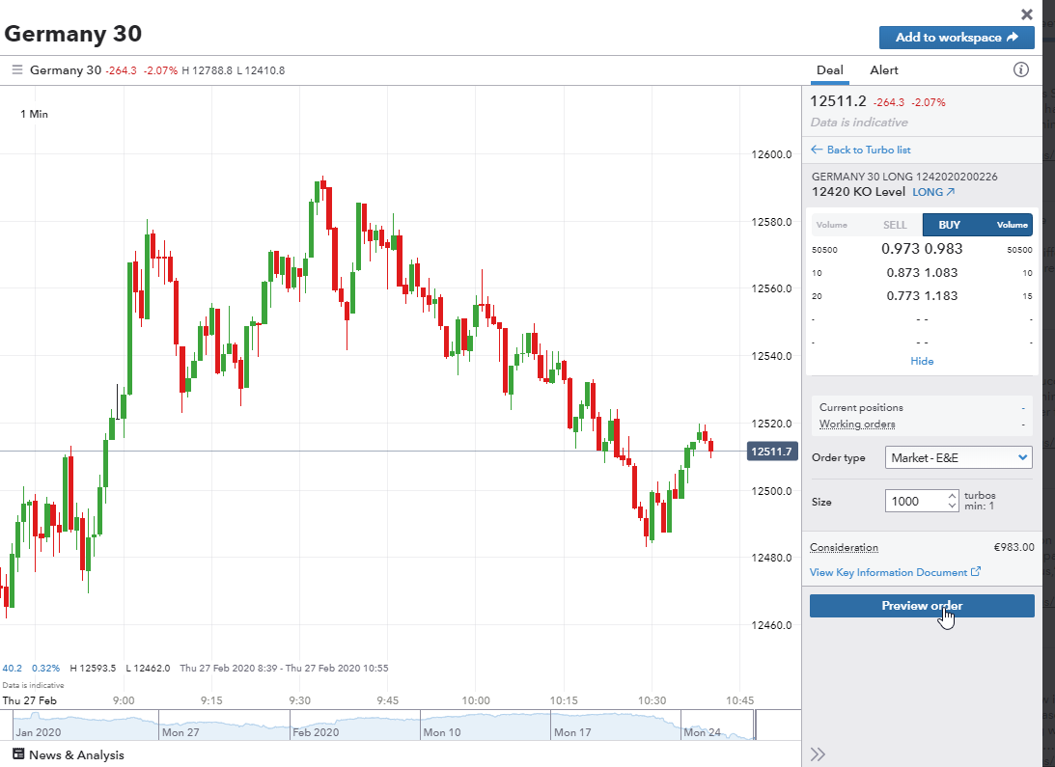Click the H 12788.8 high value
Viewport: 1055px width, 767px height.
tap(208, 70)
